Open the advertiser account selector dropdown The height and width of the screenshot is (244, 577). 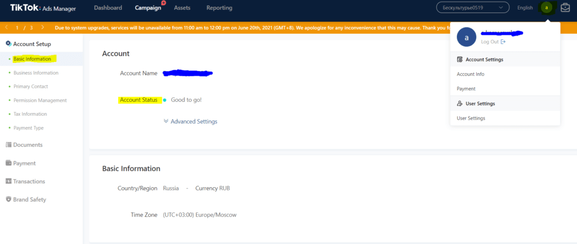click(473, 8)
